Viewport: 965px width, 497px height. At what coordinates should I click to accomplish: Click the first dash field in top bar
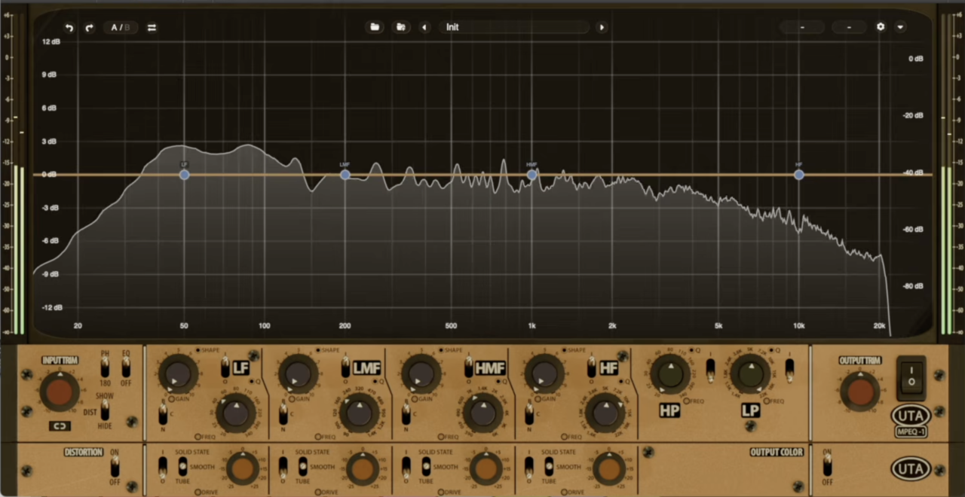pos(802,27)
